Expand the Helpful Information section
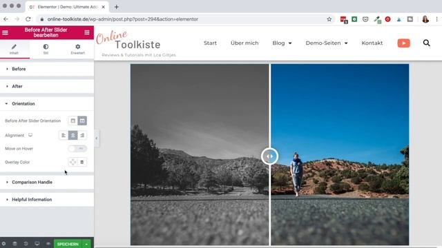The width and height of the screenshot is (442, 248). [x=47, y=200]
